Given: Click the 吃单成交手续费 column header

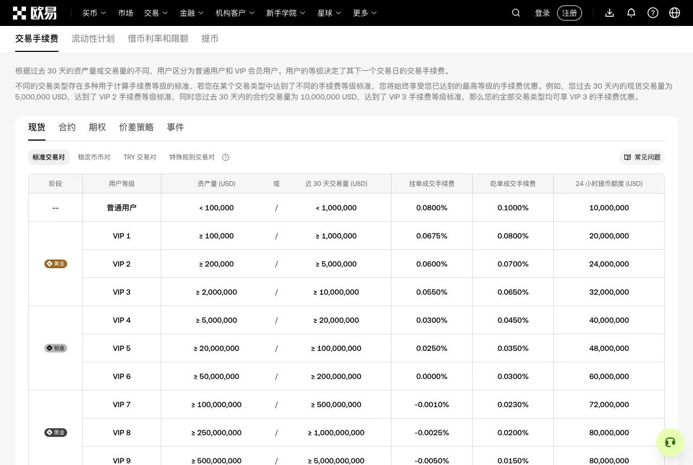Looking at the screenshot, I should [513, 184].
